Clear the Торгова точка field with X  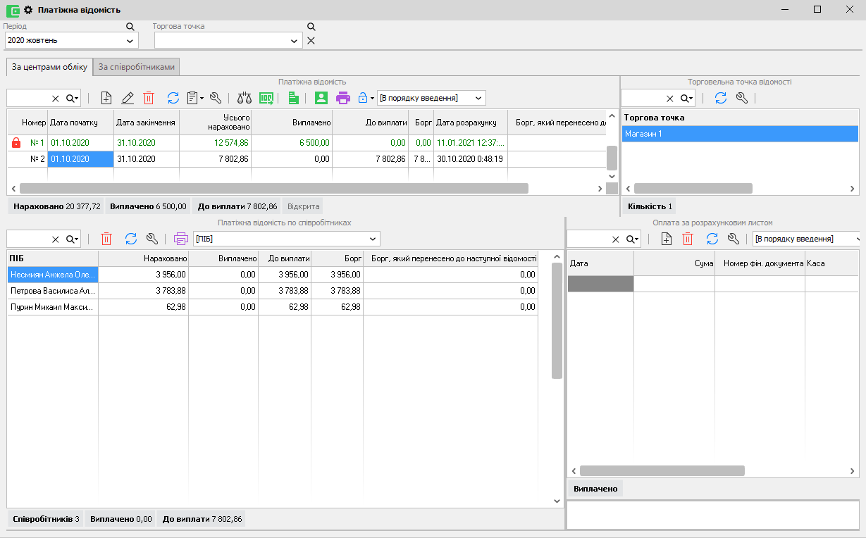[x=311, y=41]
